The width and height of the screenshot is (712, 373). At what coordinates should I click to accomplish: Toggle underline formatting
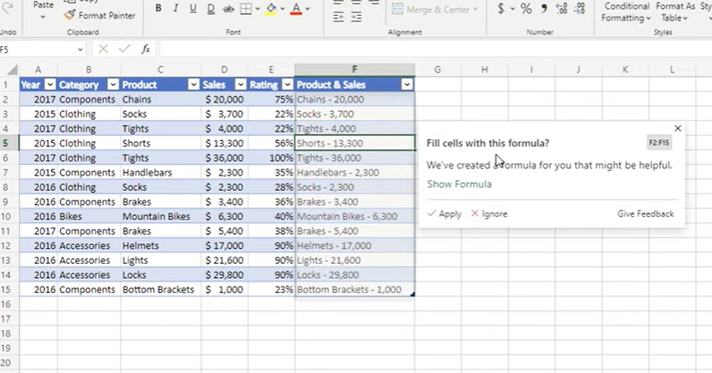click(193, 8)
